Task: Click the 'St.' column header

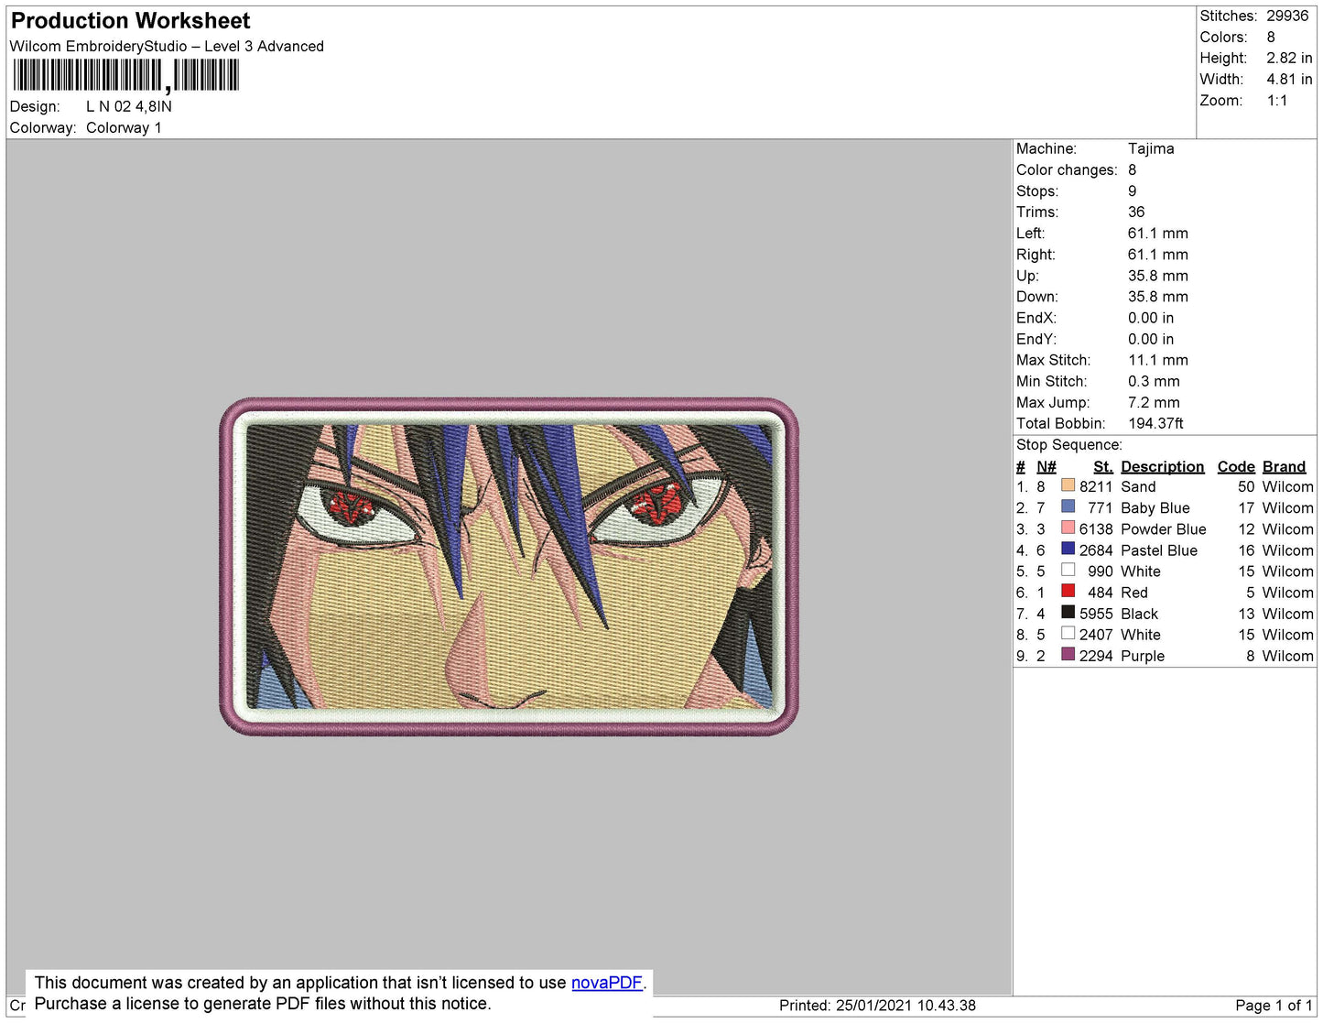Action: tap(1103, 466)
